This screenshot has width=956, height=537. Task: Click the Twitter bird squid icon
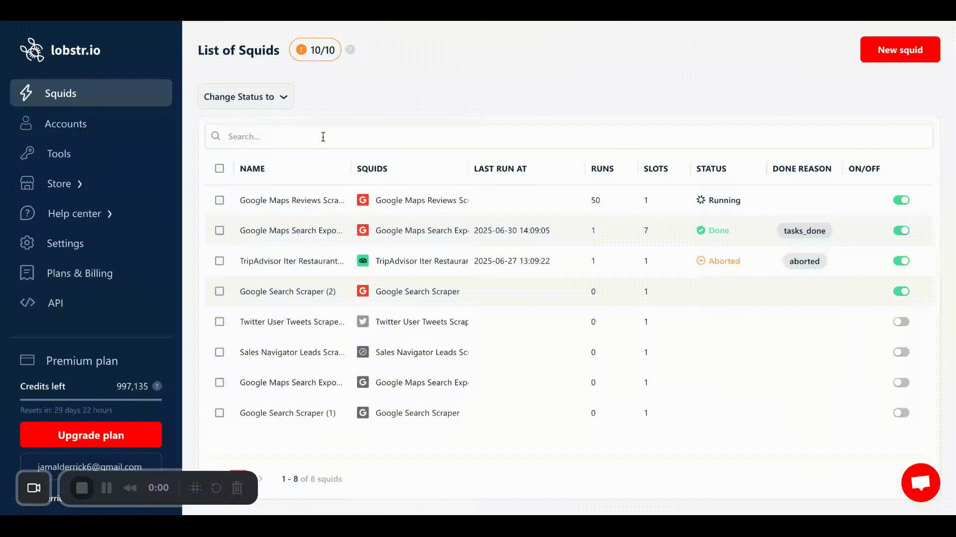pos(363,321)
